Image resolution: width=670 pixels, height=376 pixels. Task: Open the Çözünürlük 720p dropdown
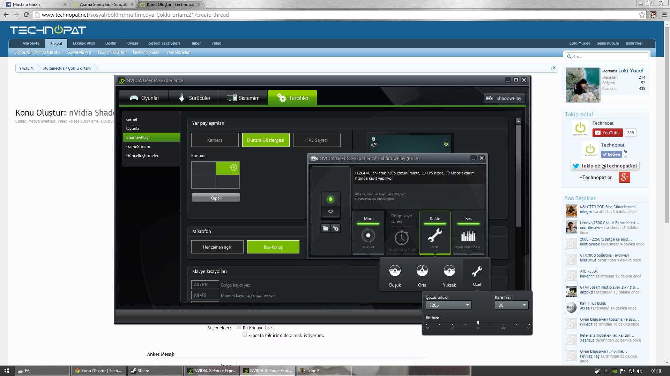coord(448,305)
